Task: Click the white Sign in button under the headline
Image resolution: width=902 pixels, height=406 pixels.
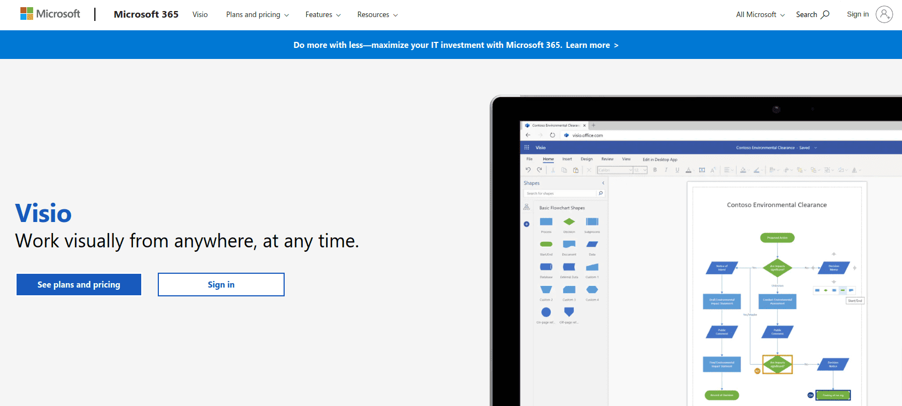Action: point(221,285)
